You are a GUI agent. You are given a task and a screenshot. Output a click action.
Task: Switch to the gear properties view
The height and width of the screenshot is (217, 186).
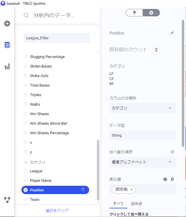pyautogui.click(x=151, y=13)
